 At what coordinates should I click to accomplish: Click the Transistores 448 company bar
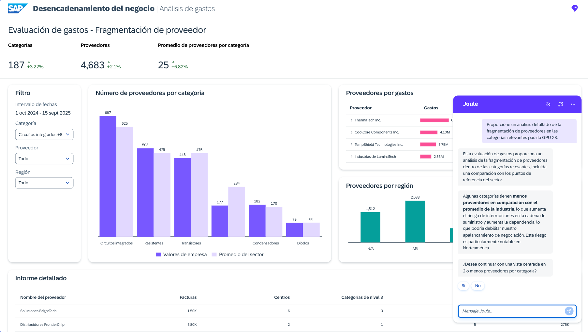183,197
